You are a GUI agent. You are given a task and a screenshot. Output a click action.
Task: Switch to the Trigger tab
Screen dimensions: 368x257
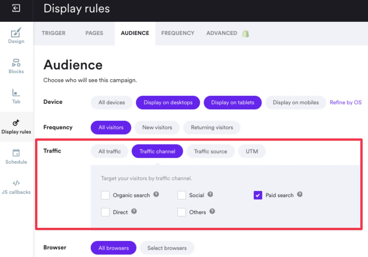[53, 33]
